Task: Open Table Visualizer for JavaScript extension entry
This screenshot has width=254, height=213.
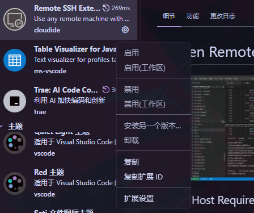Action: point(58,60)
